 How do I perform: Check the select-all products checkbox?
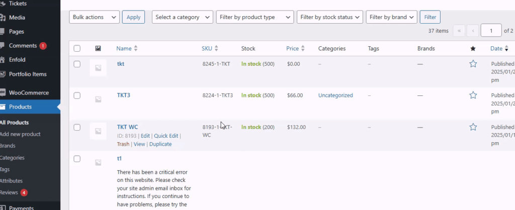click(x=77, y=49)
